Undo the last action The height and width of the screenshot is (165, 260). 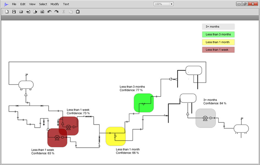coord(49,12)
